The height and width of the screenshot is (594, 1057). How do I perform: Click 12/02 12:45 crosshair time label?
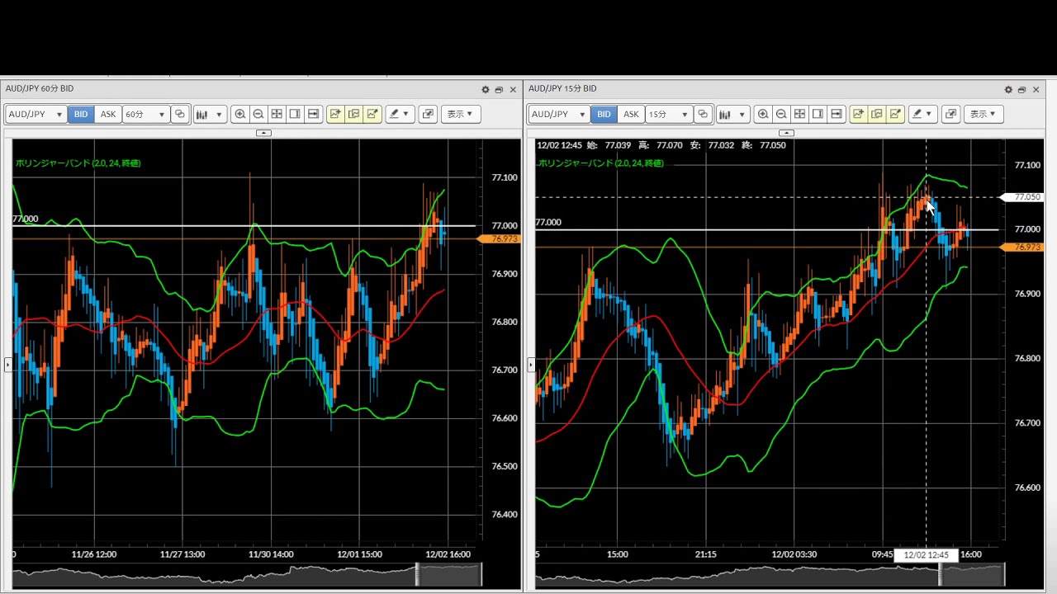click(926, 555)
